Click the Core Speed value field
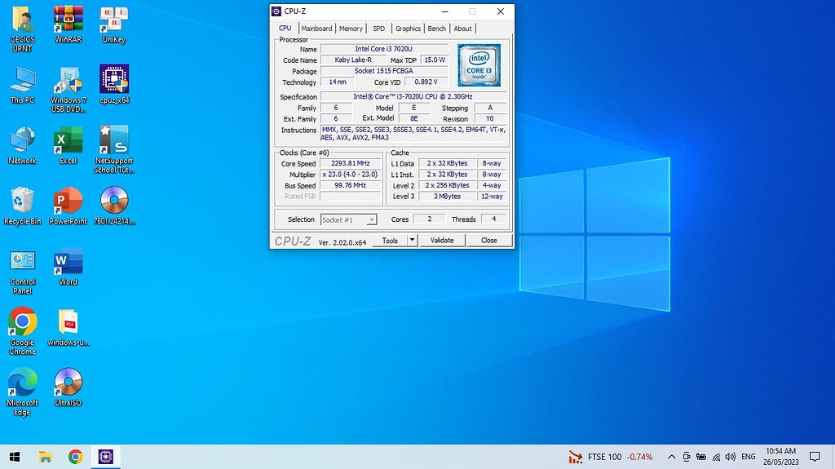Screen dimensions: 835x469 tap(351, 163)
